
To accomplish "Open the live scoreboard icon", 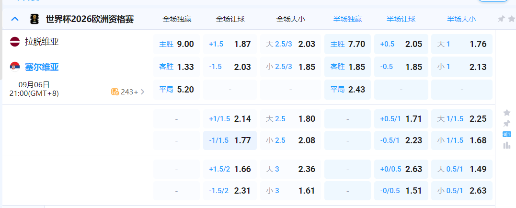I will tap(507, 134).
